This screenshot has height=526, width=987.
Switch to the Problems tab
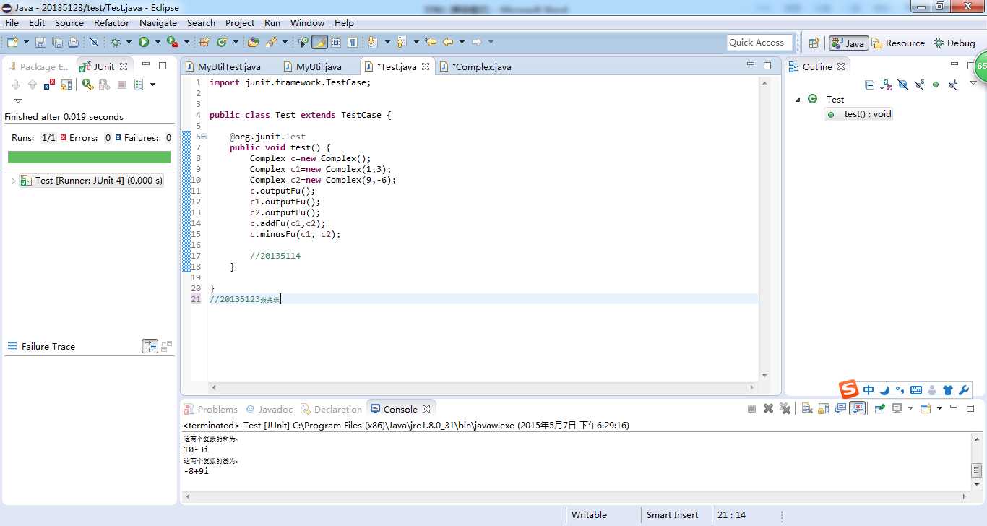(210, 409)
